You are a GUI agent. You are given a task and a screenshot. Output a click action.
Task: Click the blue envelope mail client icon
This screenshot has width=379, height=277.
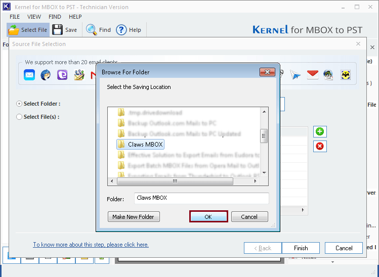click(29, 75)
